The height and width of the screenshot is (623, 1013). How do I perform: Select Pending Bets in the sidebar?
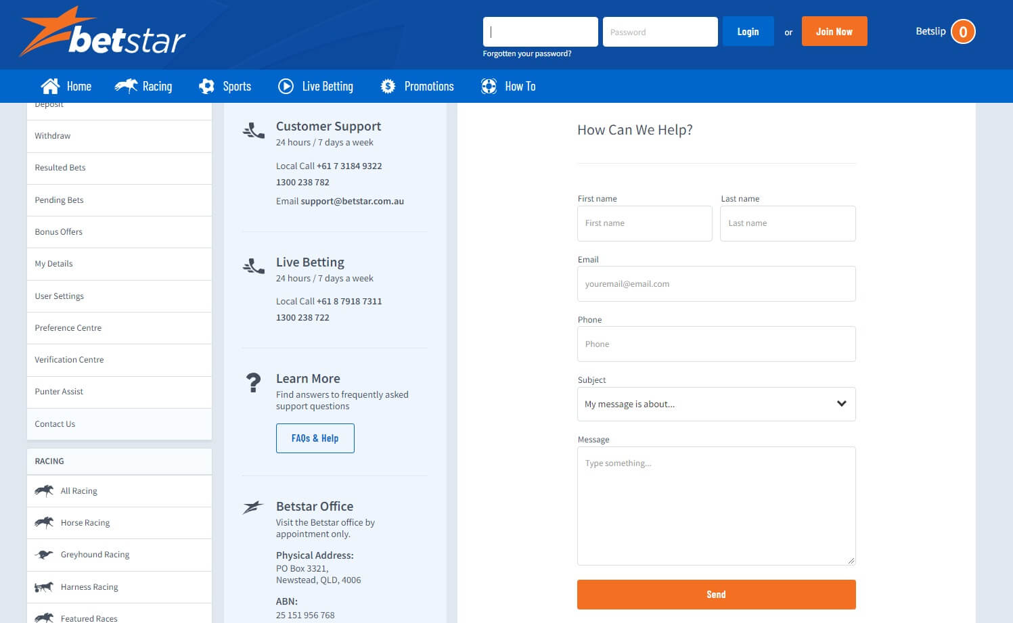tap(119, 200)
